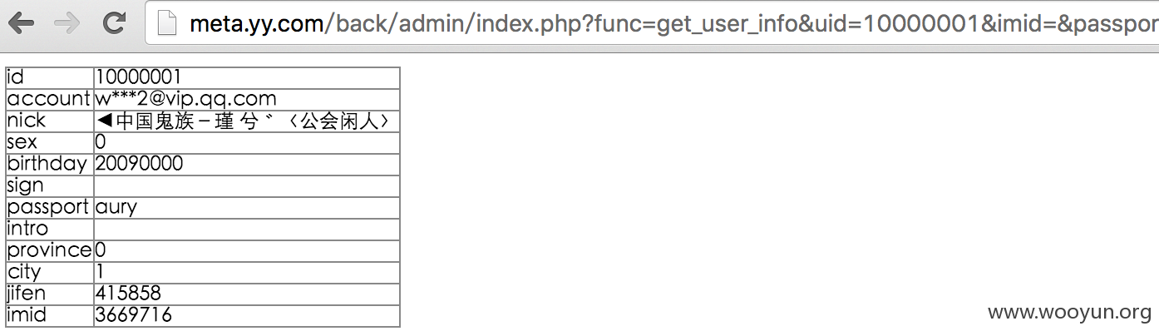
Task: Click the browser forward arrow
Action: (x=67, y=23)
